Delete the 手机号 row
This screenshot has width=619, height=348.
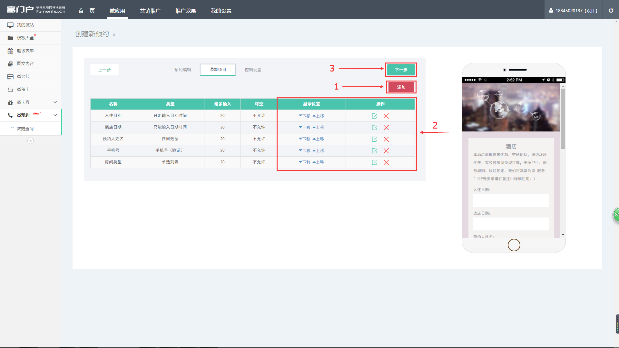[x=386, y=150]
